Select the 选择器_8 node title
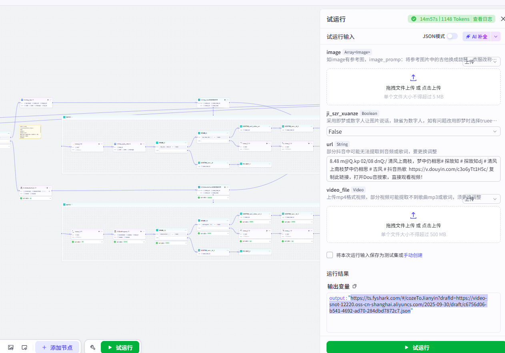 point(204,133)
